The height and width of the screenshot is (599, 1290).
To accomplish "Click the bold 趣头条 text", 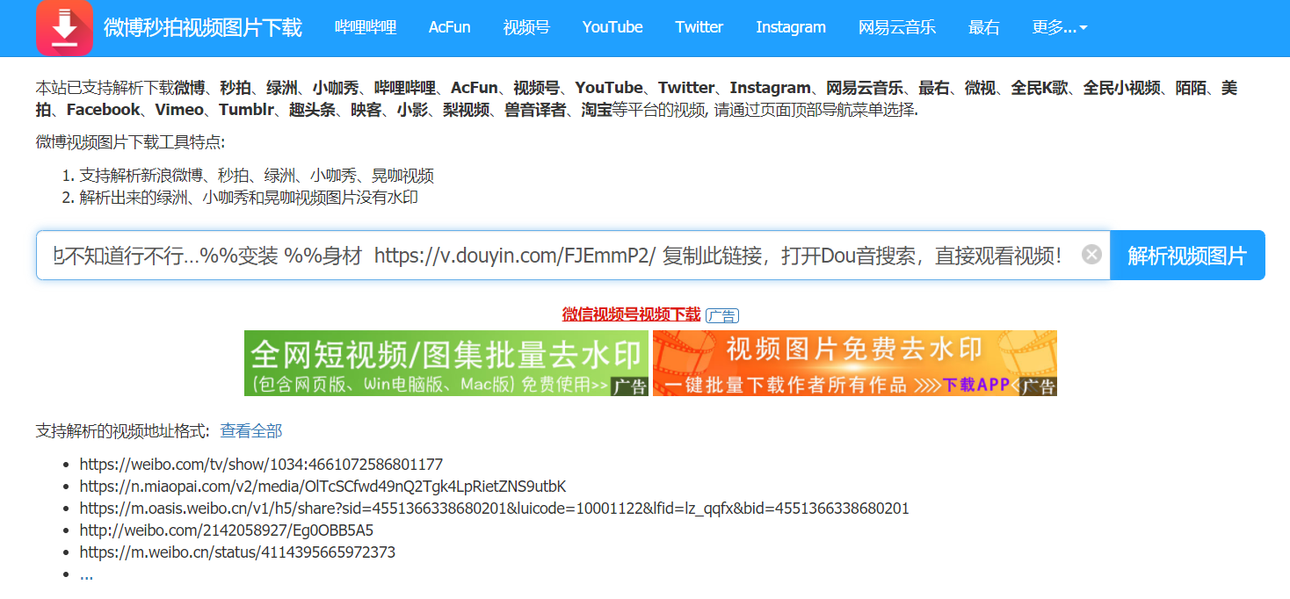I will 313,110.
